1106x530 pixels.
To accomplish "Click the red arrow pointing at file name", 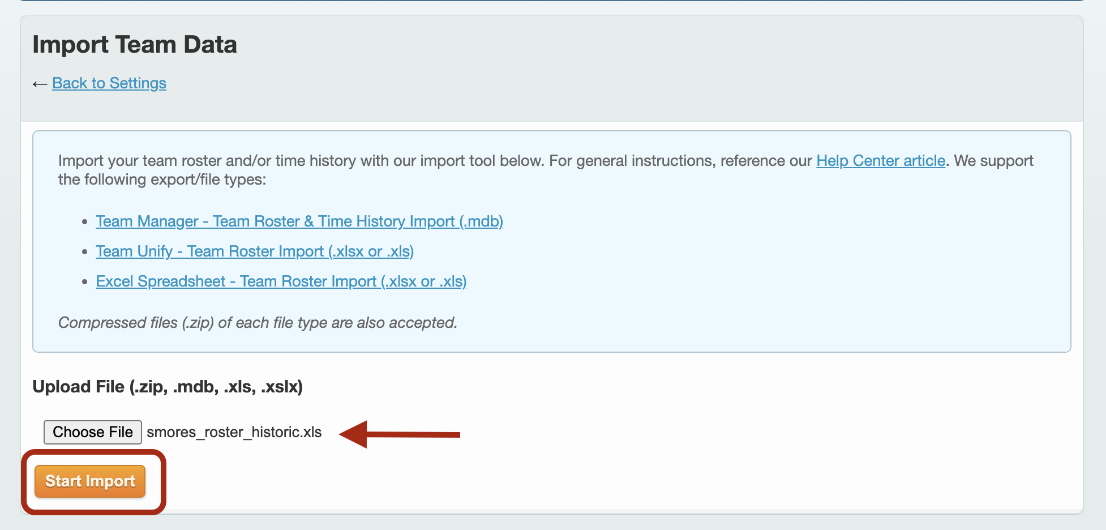I will [399, 434].
